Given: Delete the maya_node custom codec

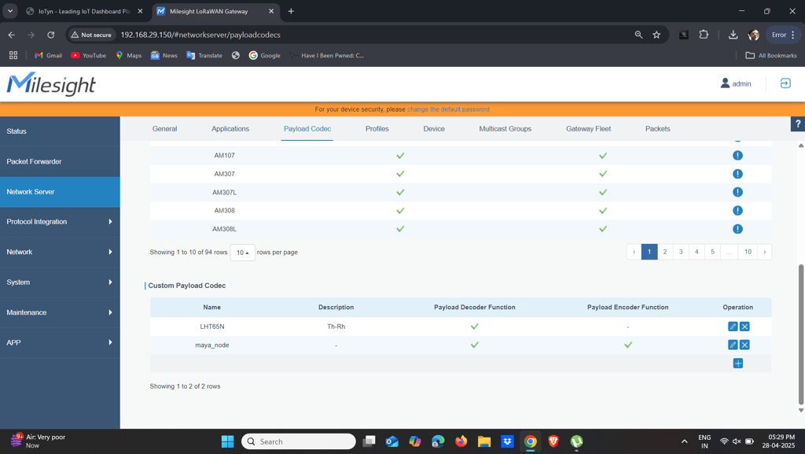Looking at the screenshot, I should pos(744,345).
